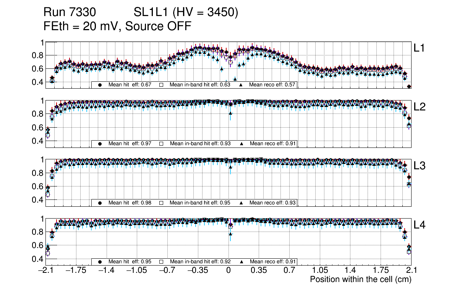The image size is (457, 295).
Task: Click the L4 panel label
Action: (420, 225)
